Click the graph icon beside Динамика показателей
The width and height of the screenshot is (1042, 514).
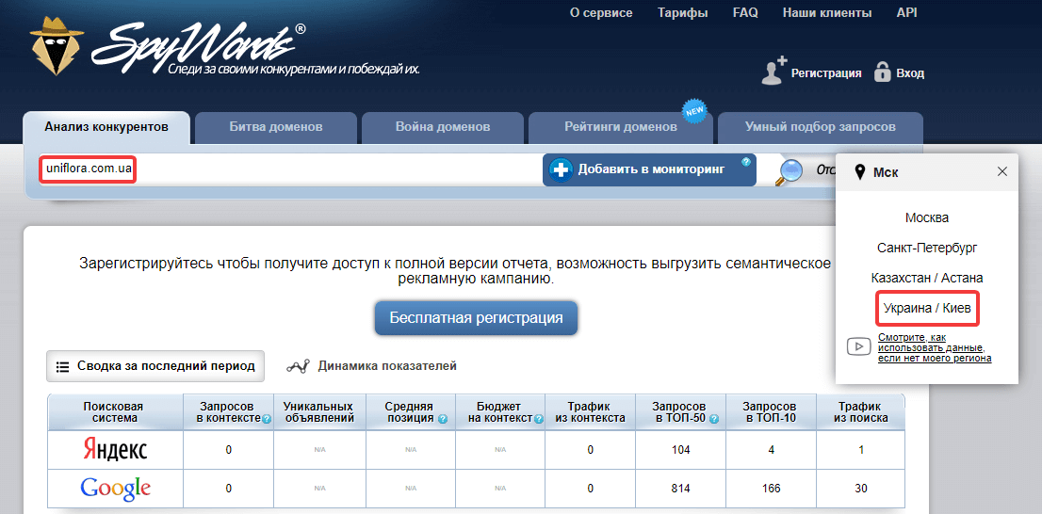(x=299, y=366)
